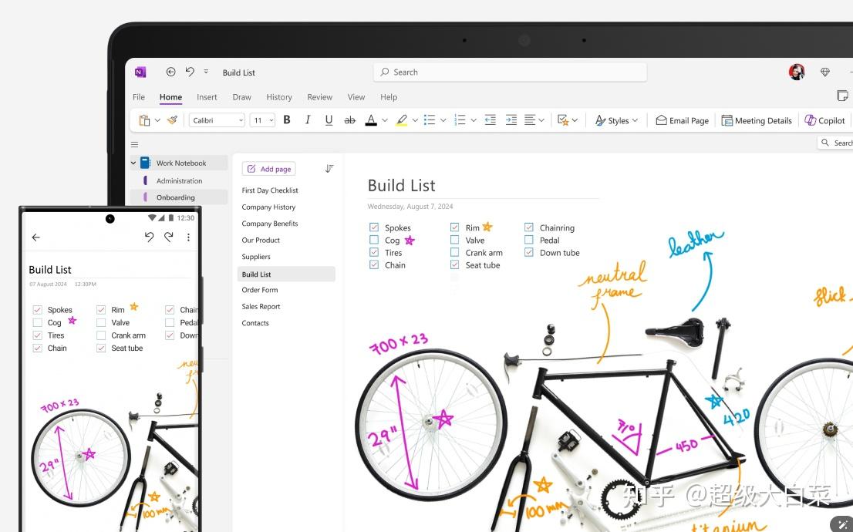Increase the indent level
Image resolution: width=853 pixels, height=532 pixels.
click(511, 120)
